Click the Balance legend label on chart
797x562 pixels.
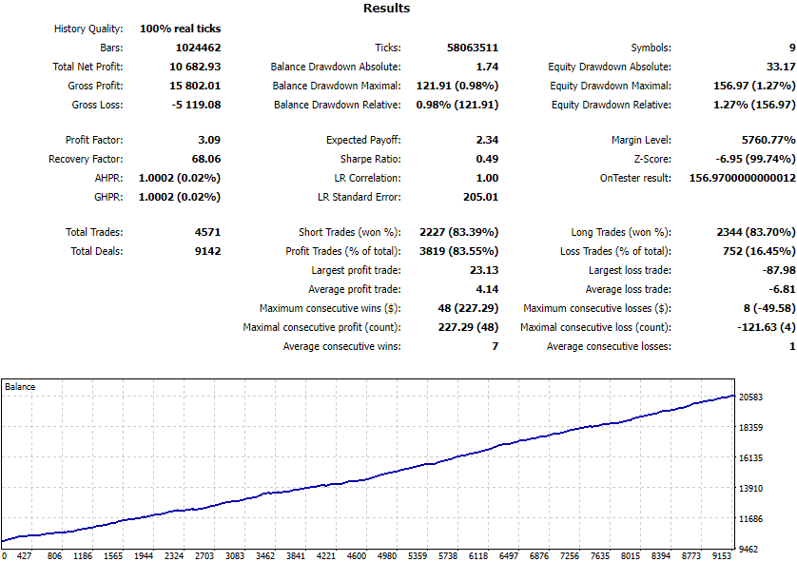click(x=20, y=387)
